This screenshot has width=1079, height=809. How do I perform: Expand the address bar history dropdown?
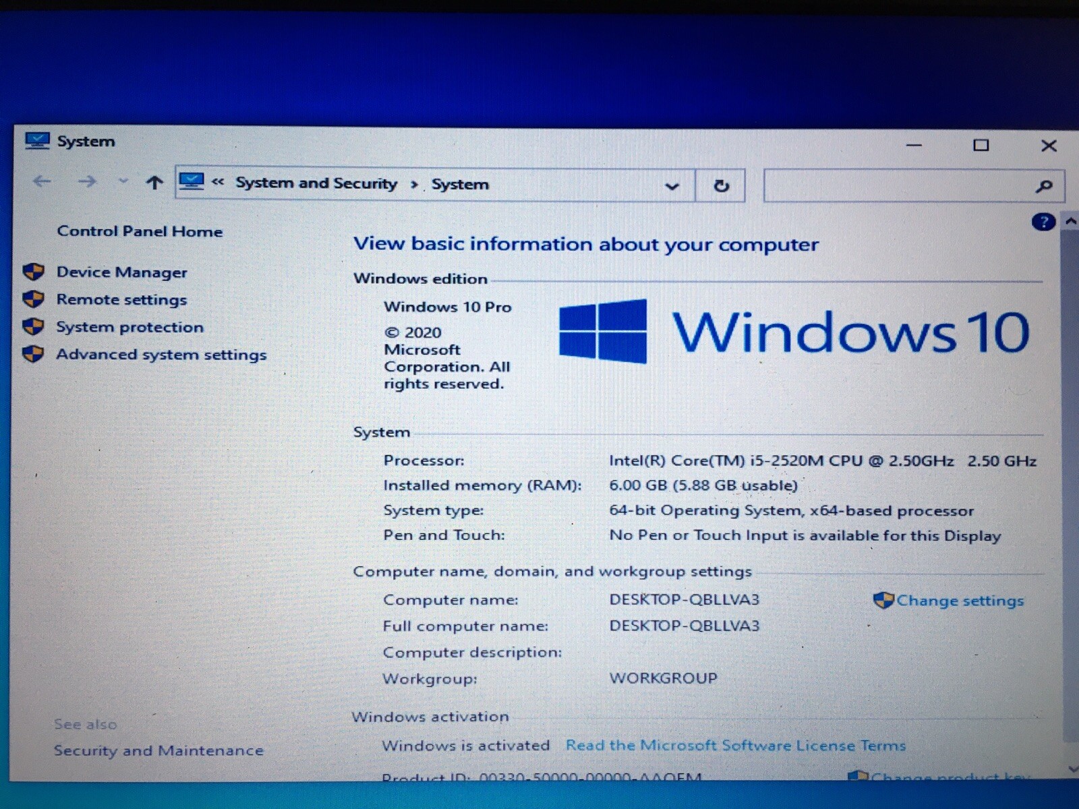[672, 186]
